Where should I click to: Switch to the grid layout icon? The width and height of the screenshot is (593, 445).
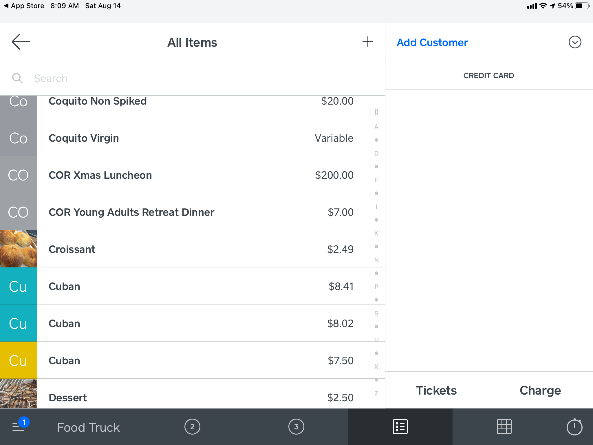point(504,427)
